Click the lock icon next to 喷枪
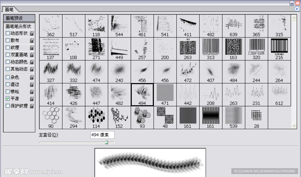The image size is (301, 177). click(x=32, y=92)
